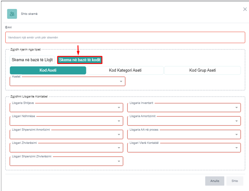Select Skema në bazë të Llojit option
Screen dimensions: 249x191
(x=32, y=60)
